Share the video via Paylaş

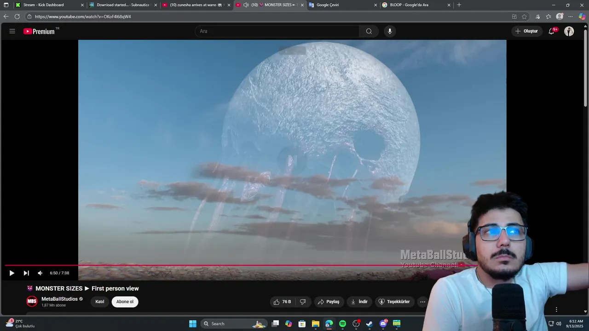click(x=329, y=302)
